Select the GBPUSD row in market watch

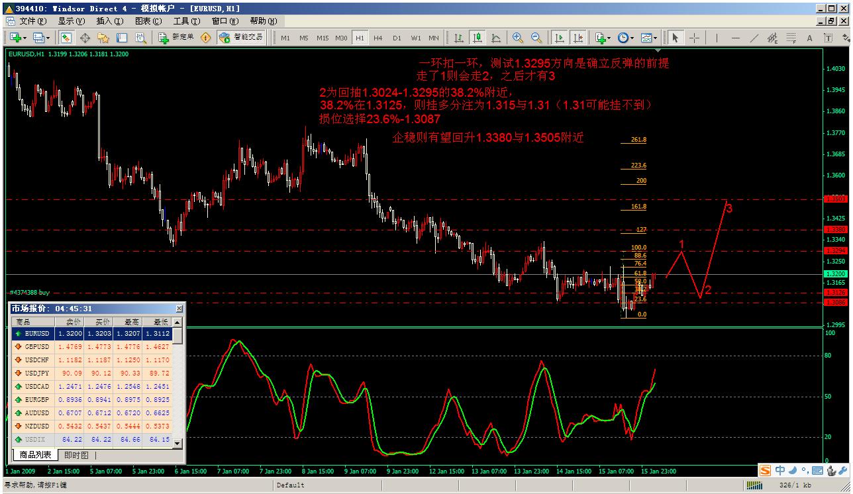[x=92, y=346]
